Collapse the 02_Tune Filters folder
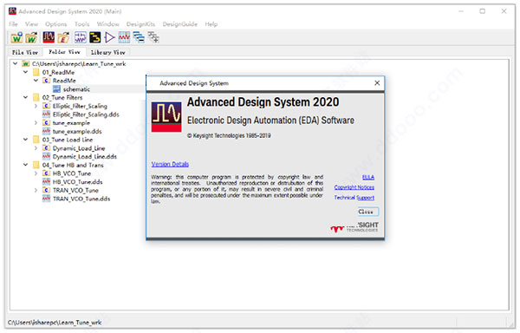The image size is (520, 333). point(25,97)
